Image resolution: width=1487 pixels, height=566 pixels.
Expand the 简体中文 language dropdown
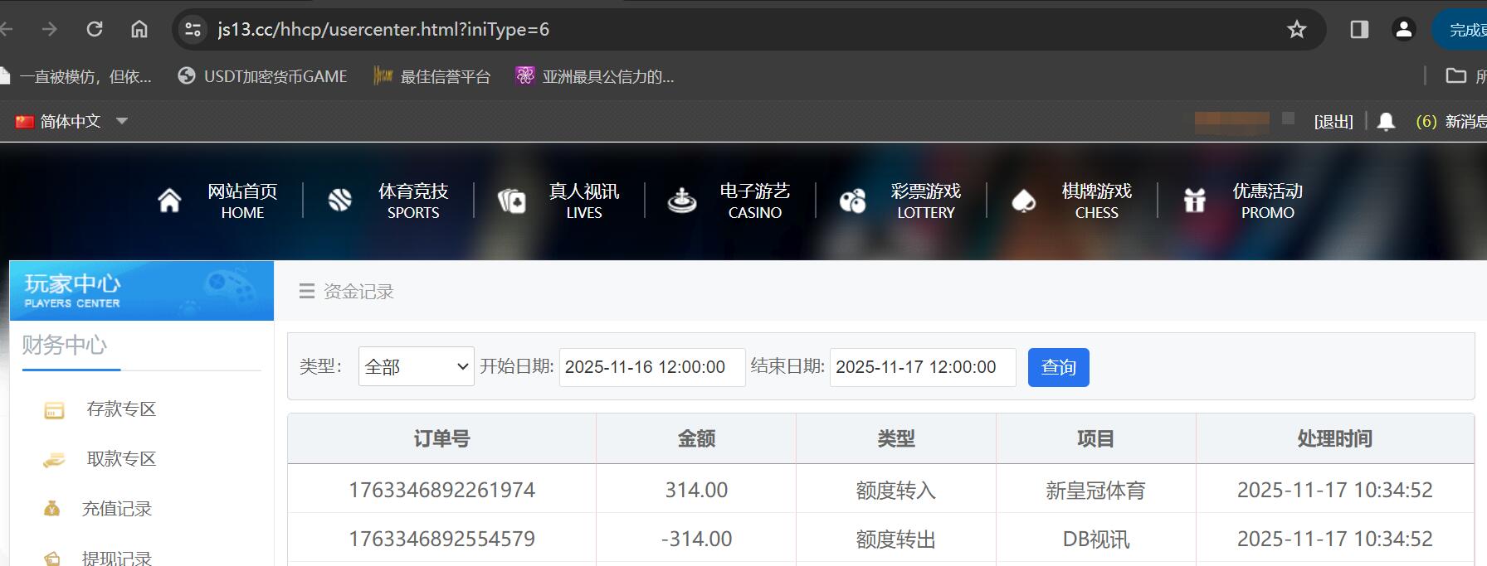point(122,121)
